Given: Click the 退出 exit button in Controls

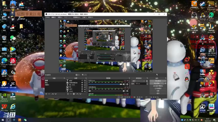Looking at the screenshot, I should click(x=158, y=94).
